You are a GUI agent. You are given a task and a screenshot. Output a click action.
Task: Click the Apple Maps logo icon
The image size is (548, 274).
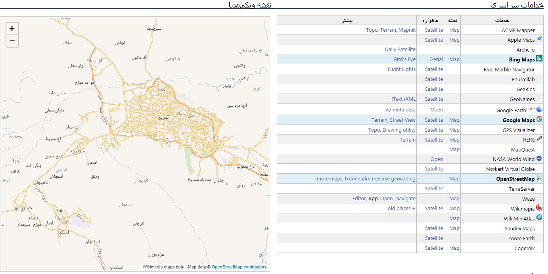click(x=539, y=39)
